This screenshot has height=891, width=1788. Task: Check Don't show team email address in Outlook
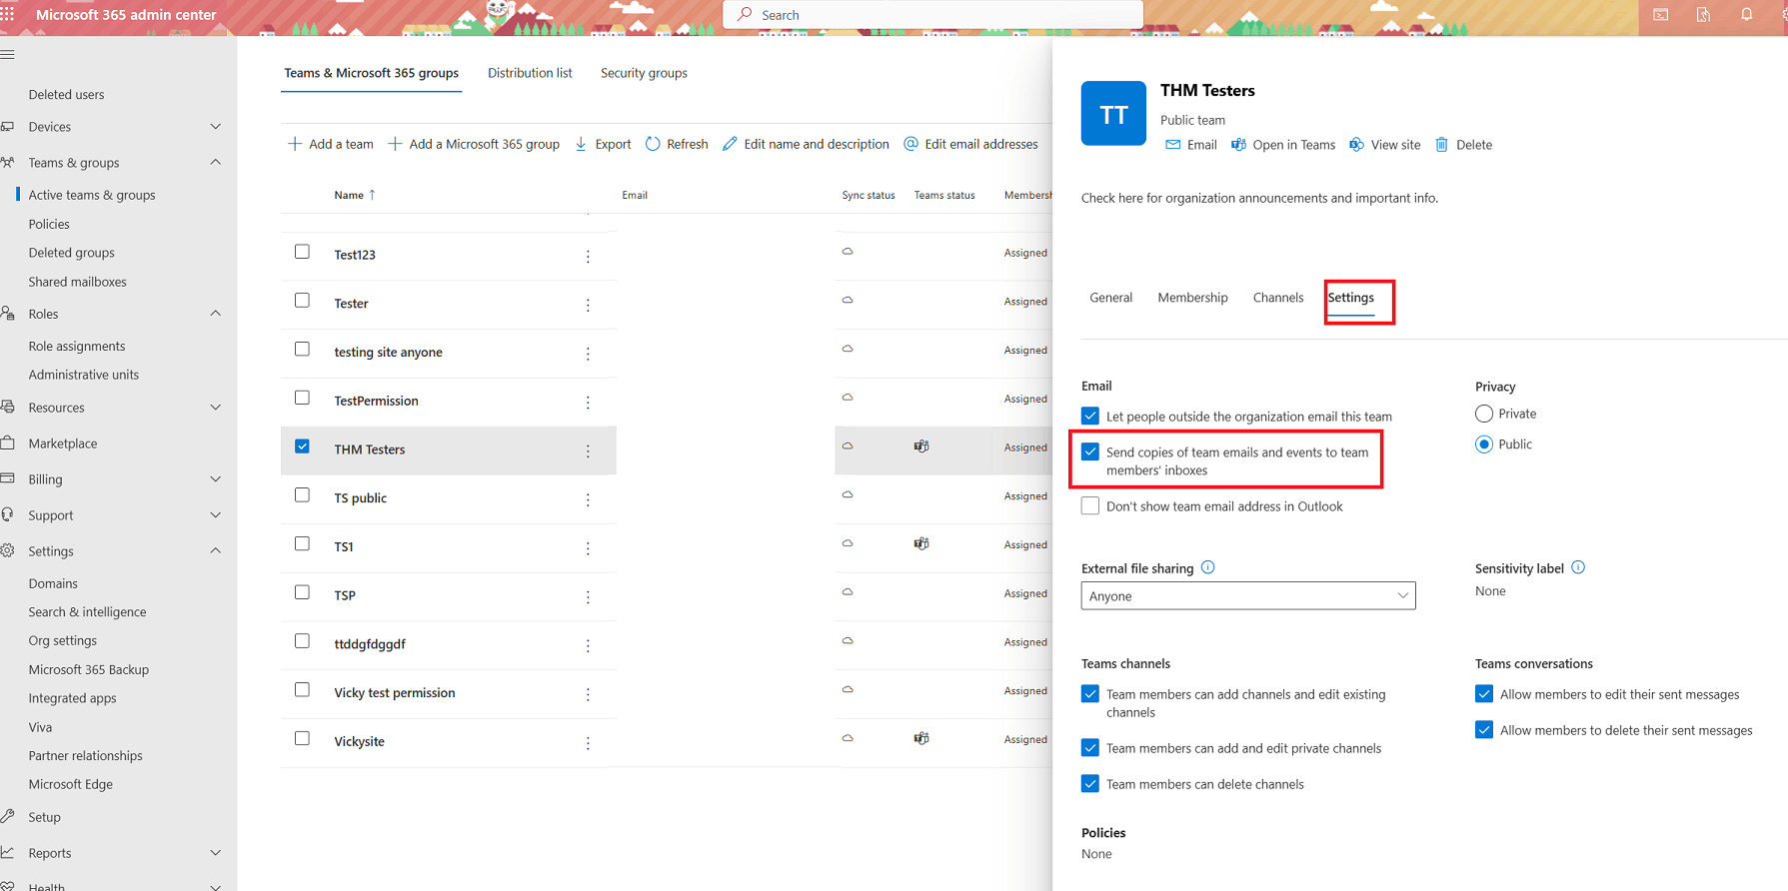point(1090,505)
